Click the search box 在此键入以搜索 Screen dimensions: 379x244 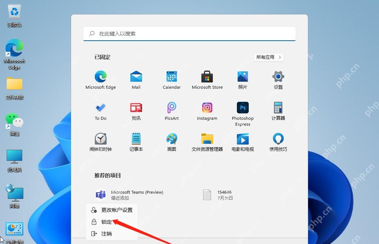[x=189, y=34]
